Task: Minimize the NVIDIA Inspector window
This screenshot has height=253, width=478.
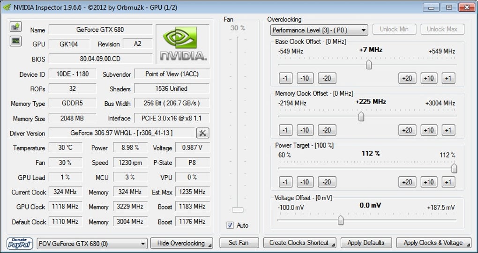Action: click(x=431, y=7)
